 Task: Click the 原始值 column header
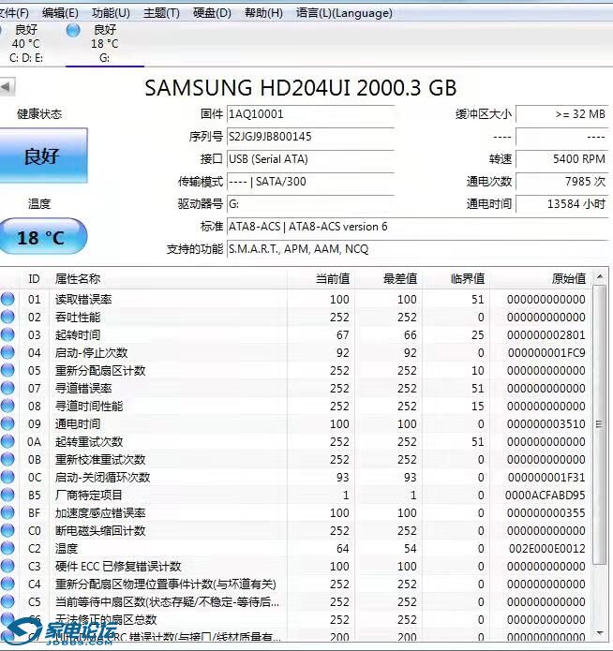coord(540,278)
